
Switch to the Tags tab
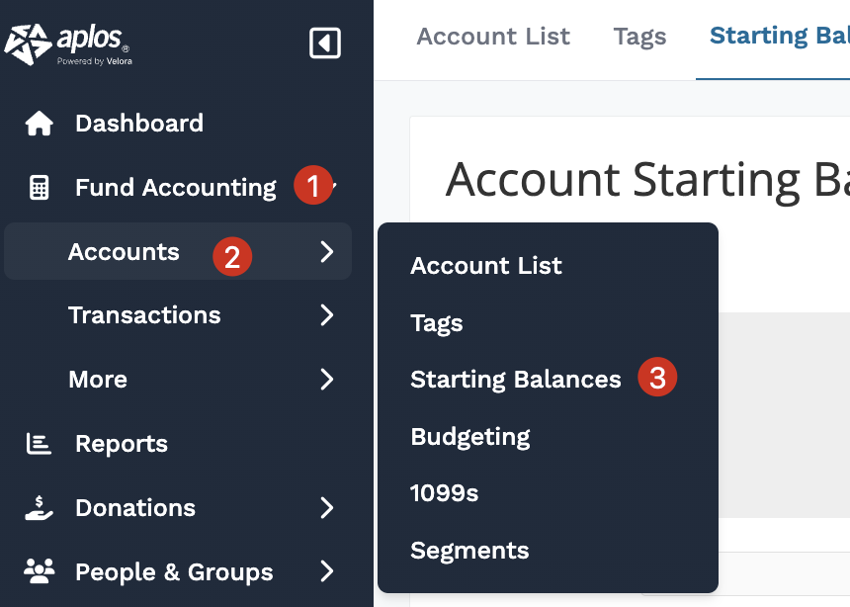(x=639, y=37)
